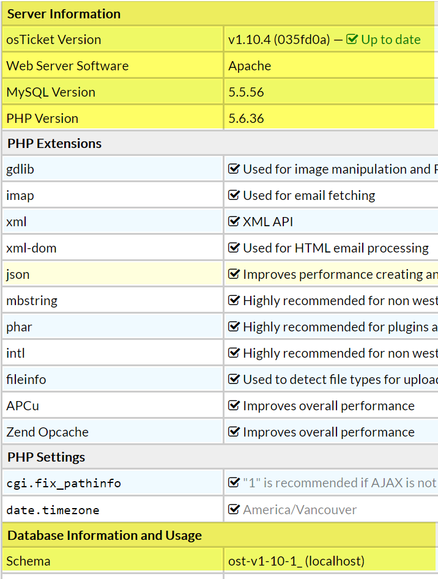Click the xml API check icon

[x=234, y=221]
